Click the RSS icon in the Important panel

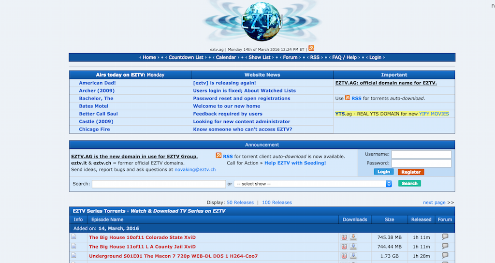pos(348,98)
